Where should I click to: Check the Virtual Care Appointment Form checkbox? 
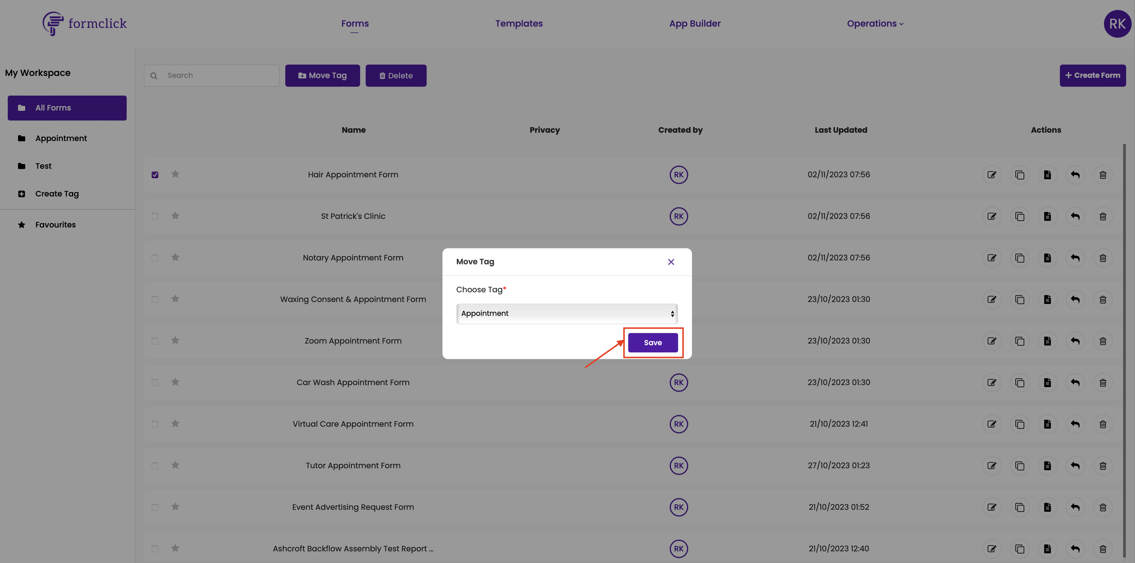pyautogui.click(x=155, y=424)
